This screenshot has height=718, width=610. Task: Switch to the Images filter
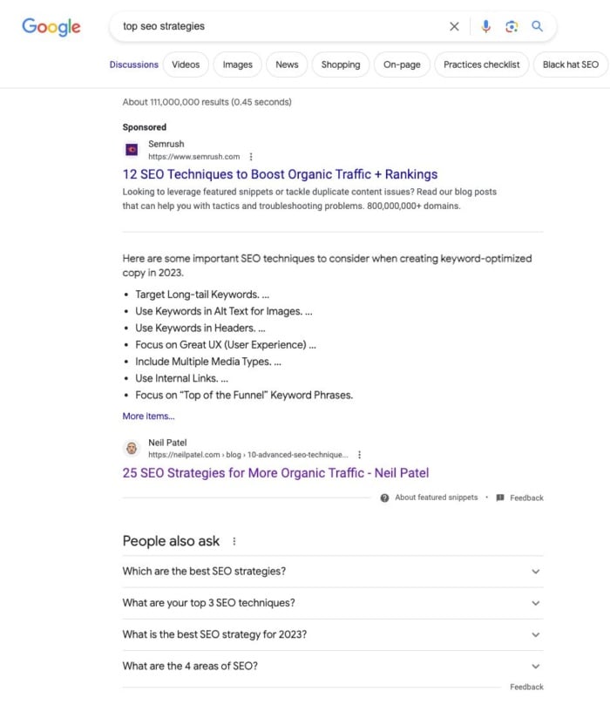(237, 64)
